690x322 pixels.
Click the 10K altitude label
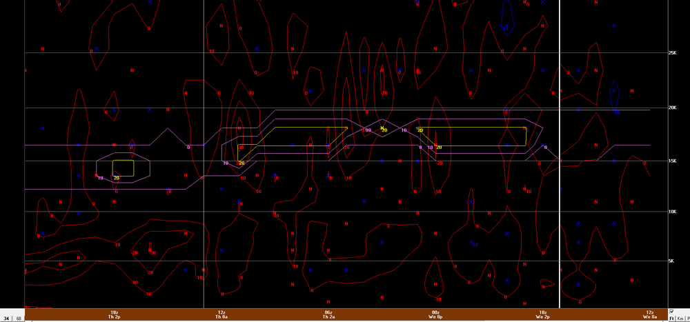pos(672,212)
